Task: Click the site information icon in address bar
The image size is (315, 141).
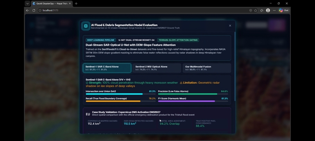Action: (40, 10)
